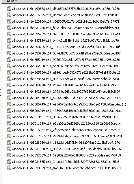Select the icon next to kb4516655 package
This screenshot has height=184, width=134.
9,15
